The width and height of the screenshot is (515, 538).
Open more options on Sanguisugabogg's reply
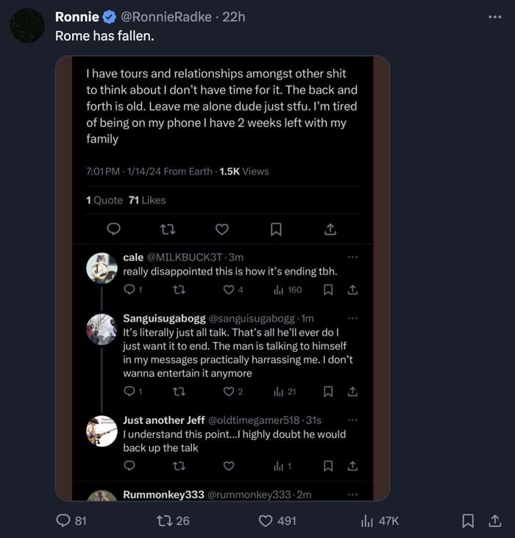352,319
